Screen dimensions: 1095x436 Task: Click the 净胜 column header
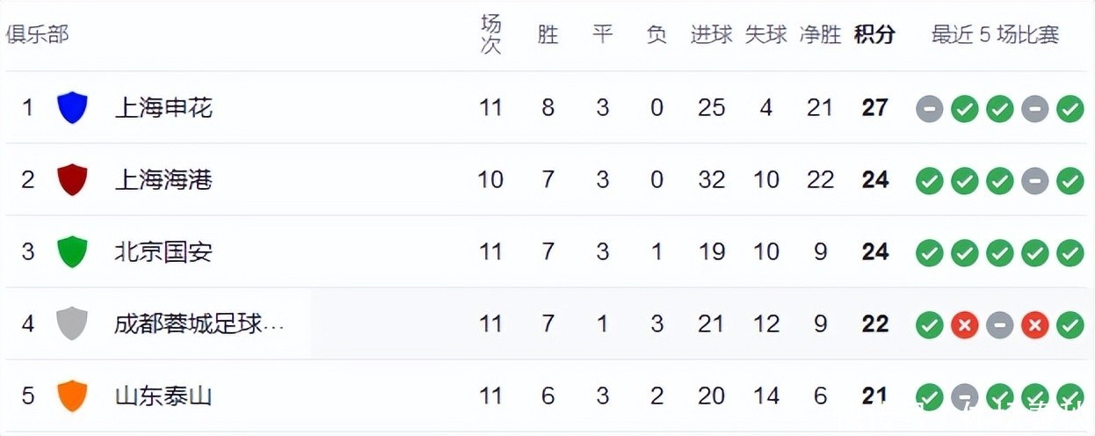820,35
